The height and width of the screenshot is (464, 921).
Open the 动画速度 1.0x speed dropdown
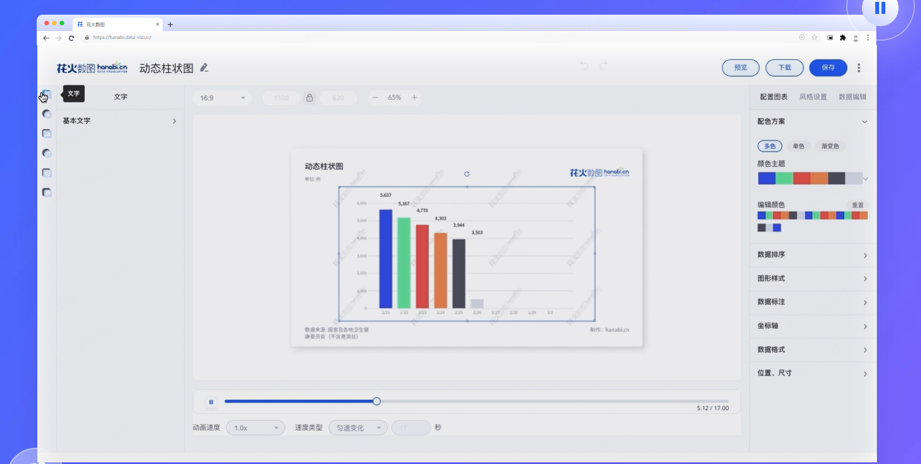256,428
